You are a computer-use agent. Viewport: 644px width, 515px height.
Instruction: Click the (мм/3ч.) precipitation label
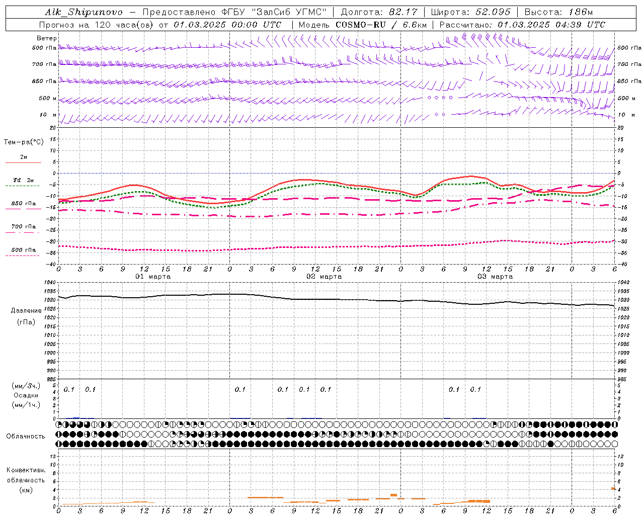point(26,386)
